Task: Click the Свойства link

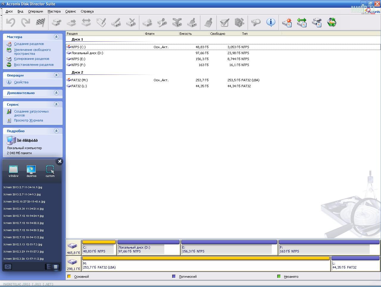Action: click(x=21, y=82)
